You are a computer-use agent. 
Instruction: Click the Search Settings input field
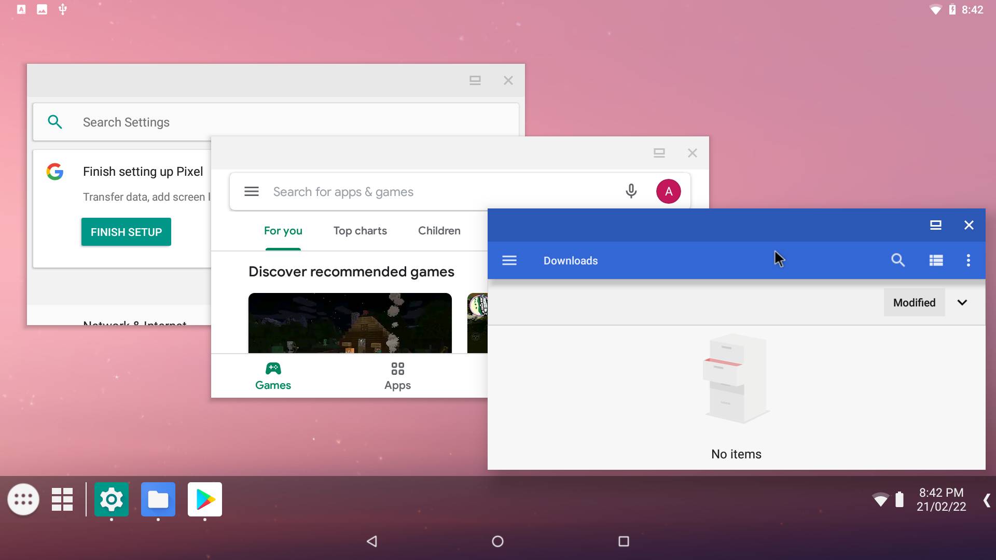coord(156,122)
